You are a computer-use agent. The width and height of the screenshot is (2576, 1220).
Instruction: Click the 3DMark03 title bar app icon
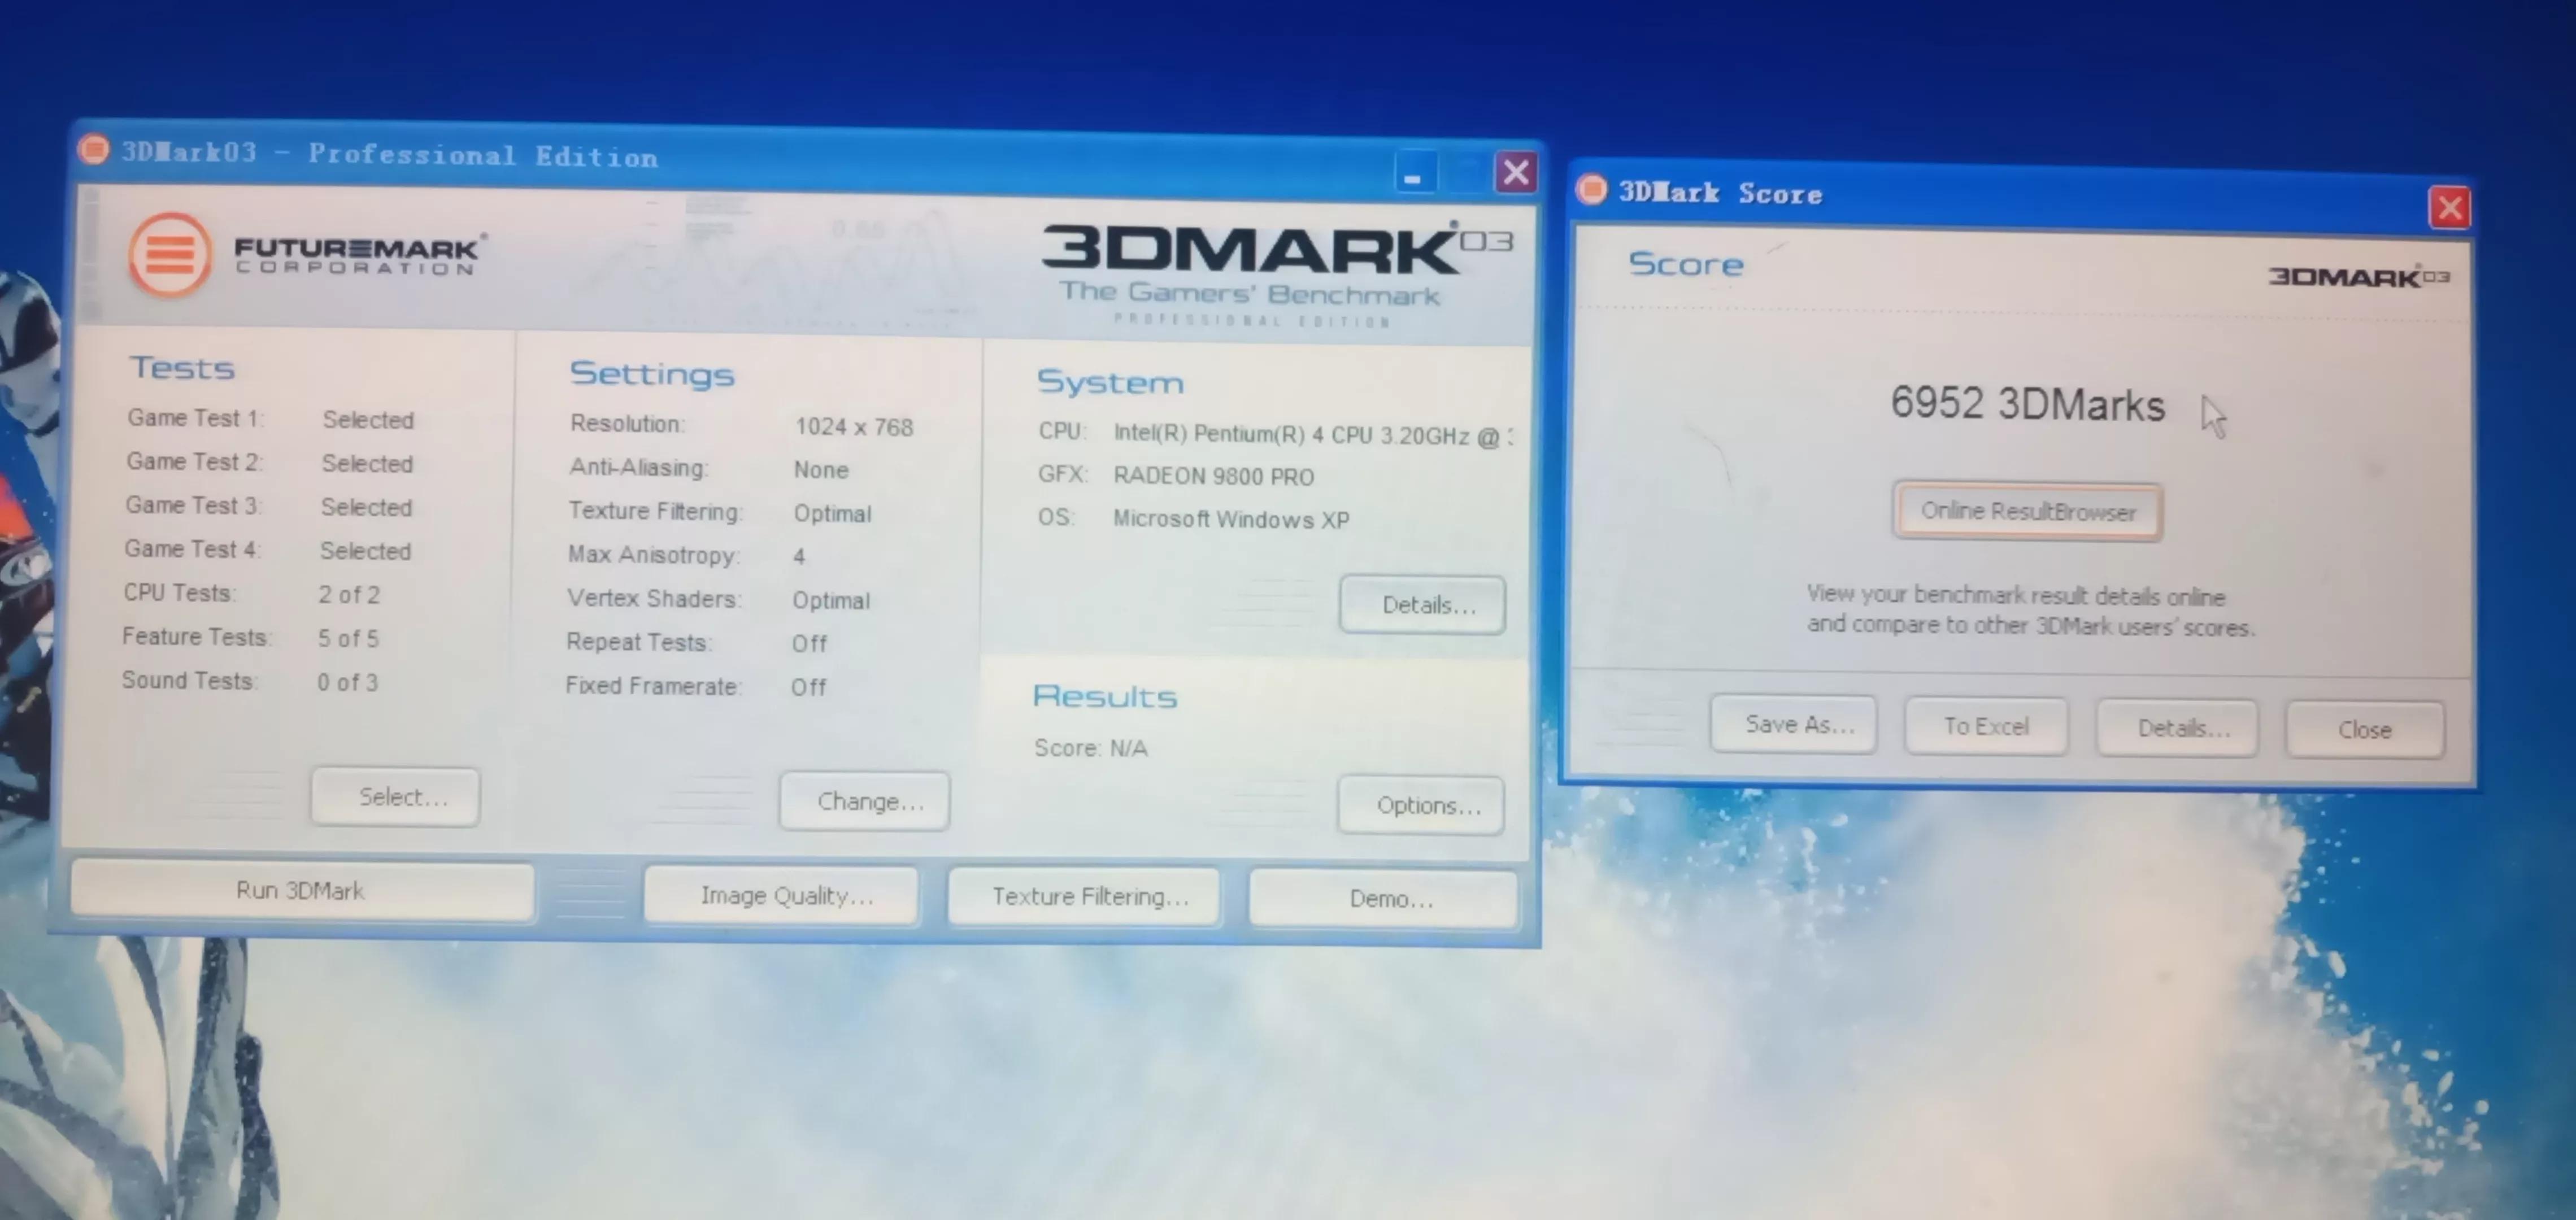(94, 150)
